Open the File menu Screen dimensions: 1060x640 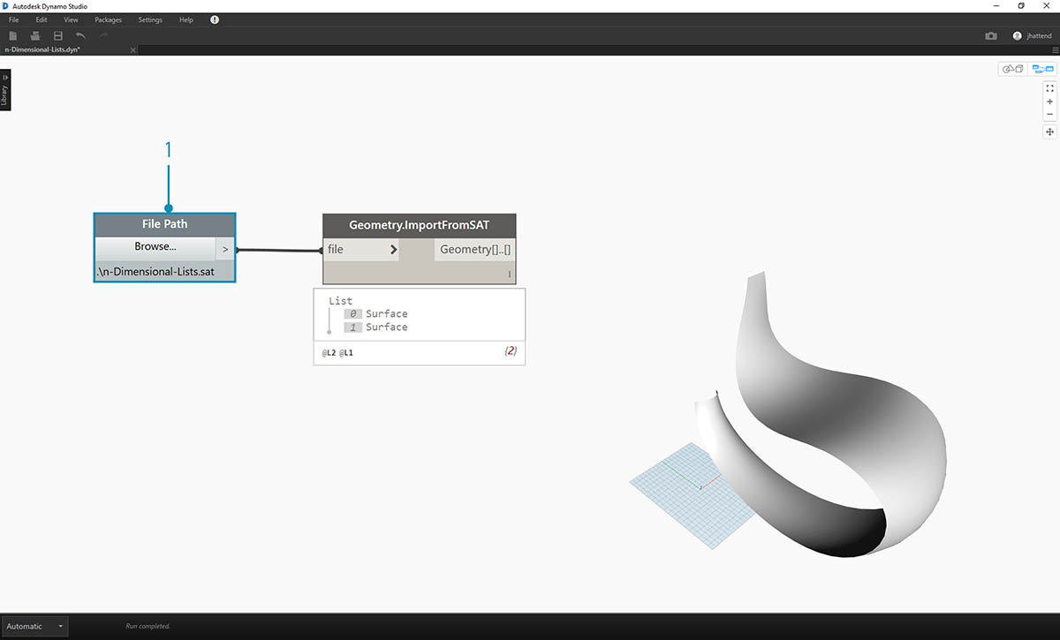pos(13,19)
